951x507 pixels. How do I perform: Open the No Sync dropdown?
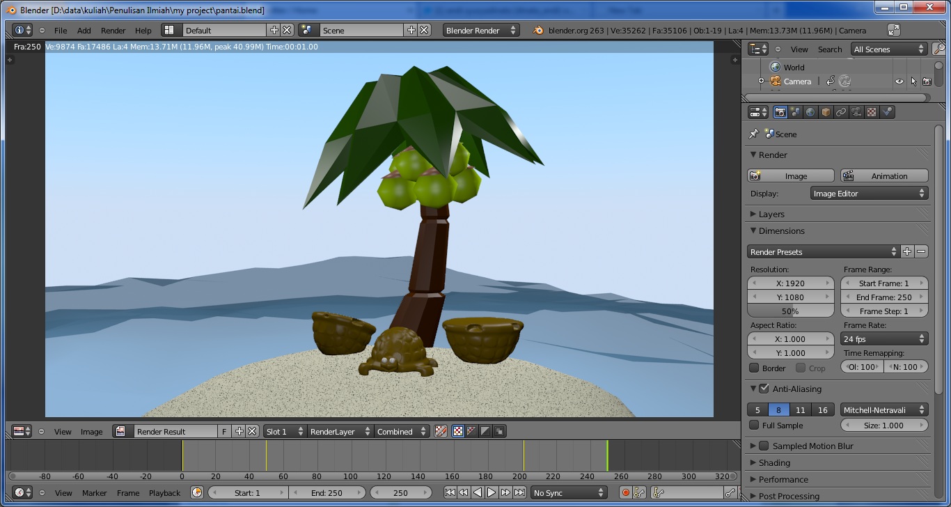click(569, 492)
